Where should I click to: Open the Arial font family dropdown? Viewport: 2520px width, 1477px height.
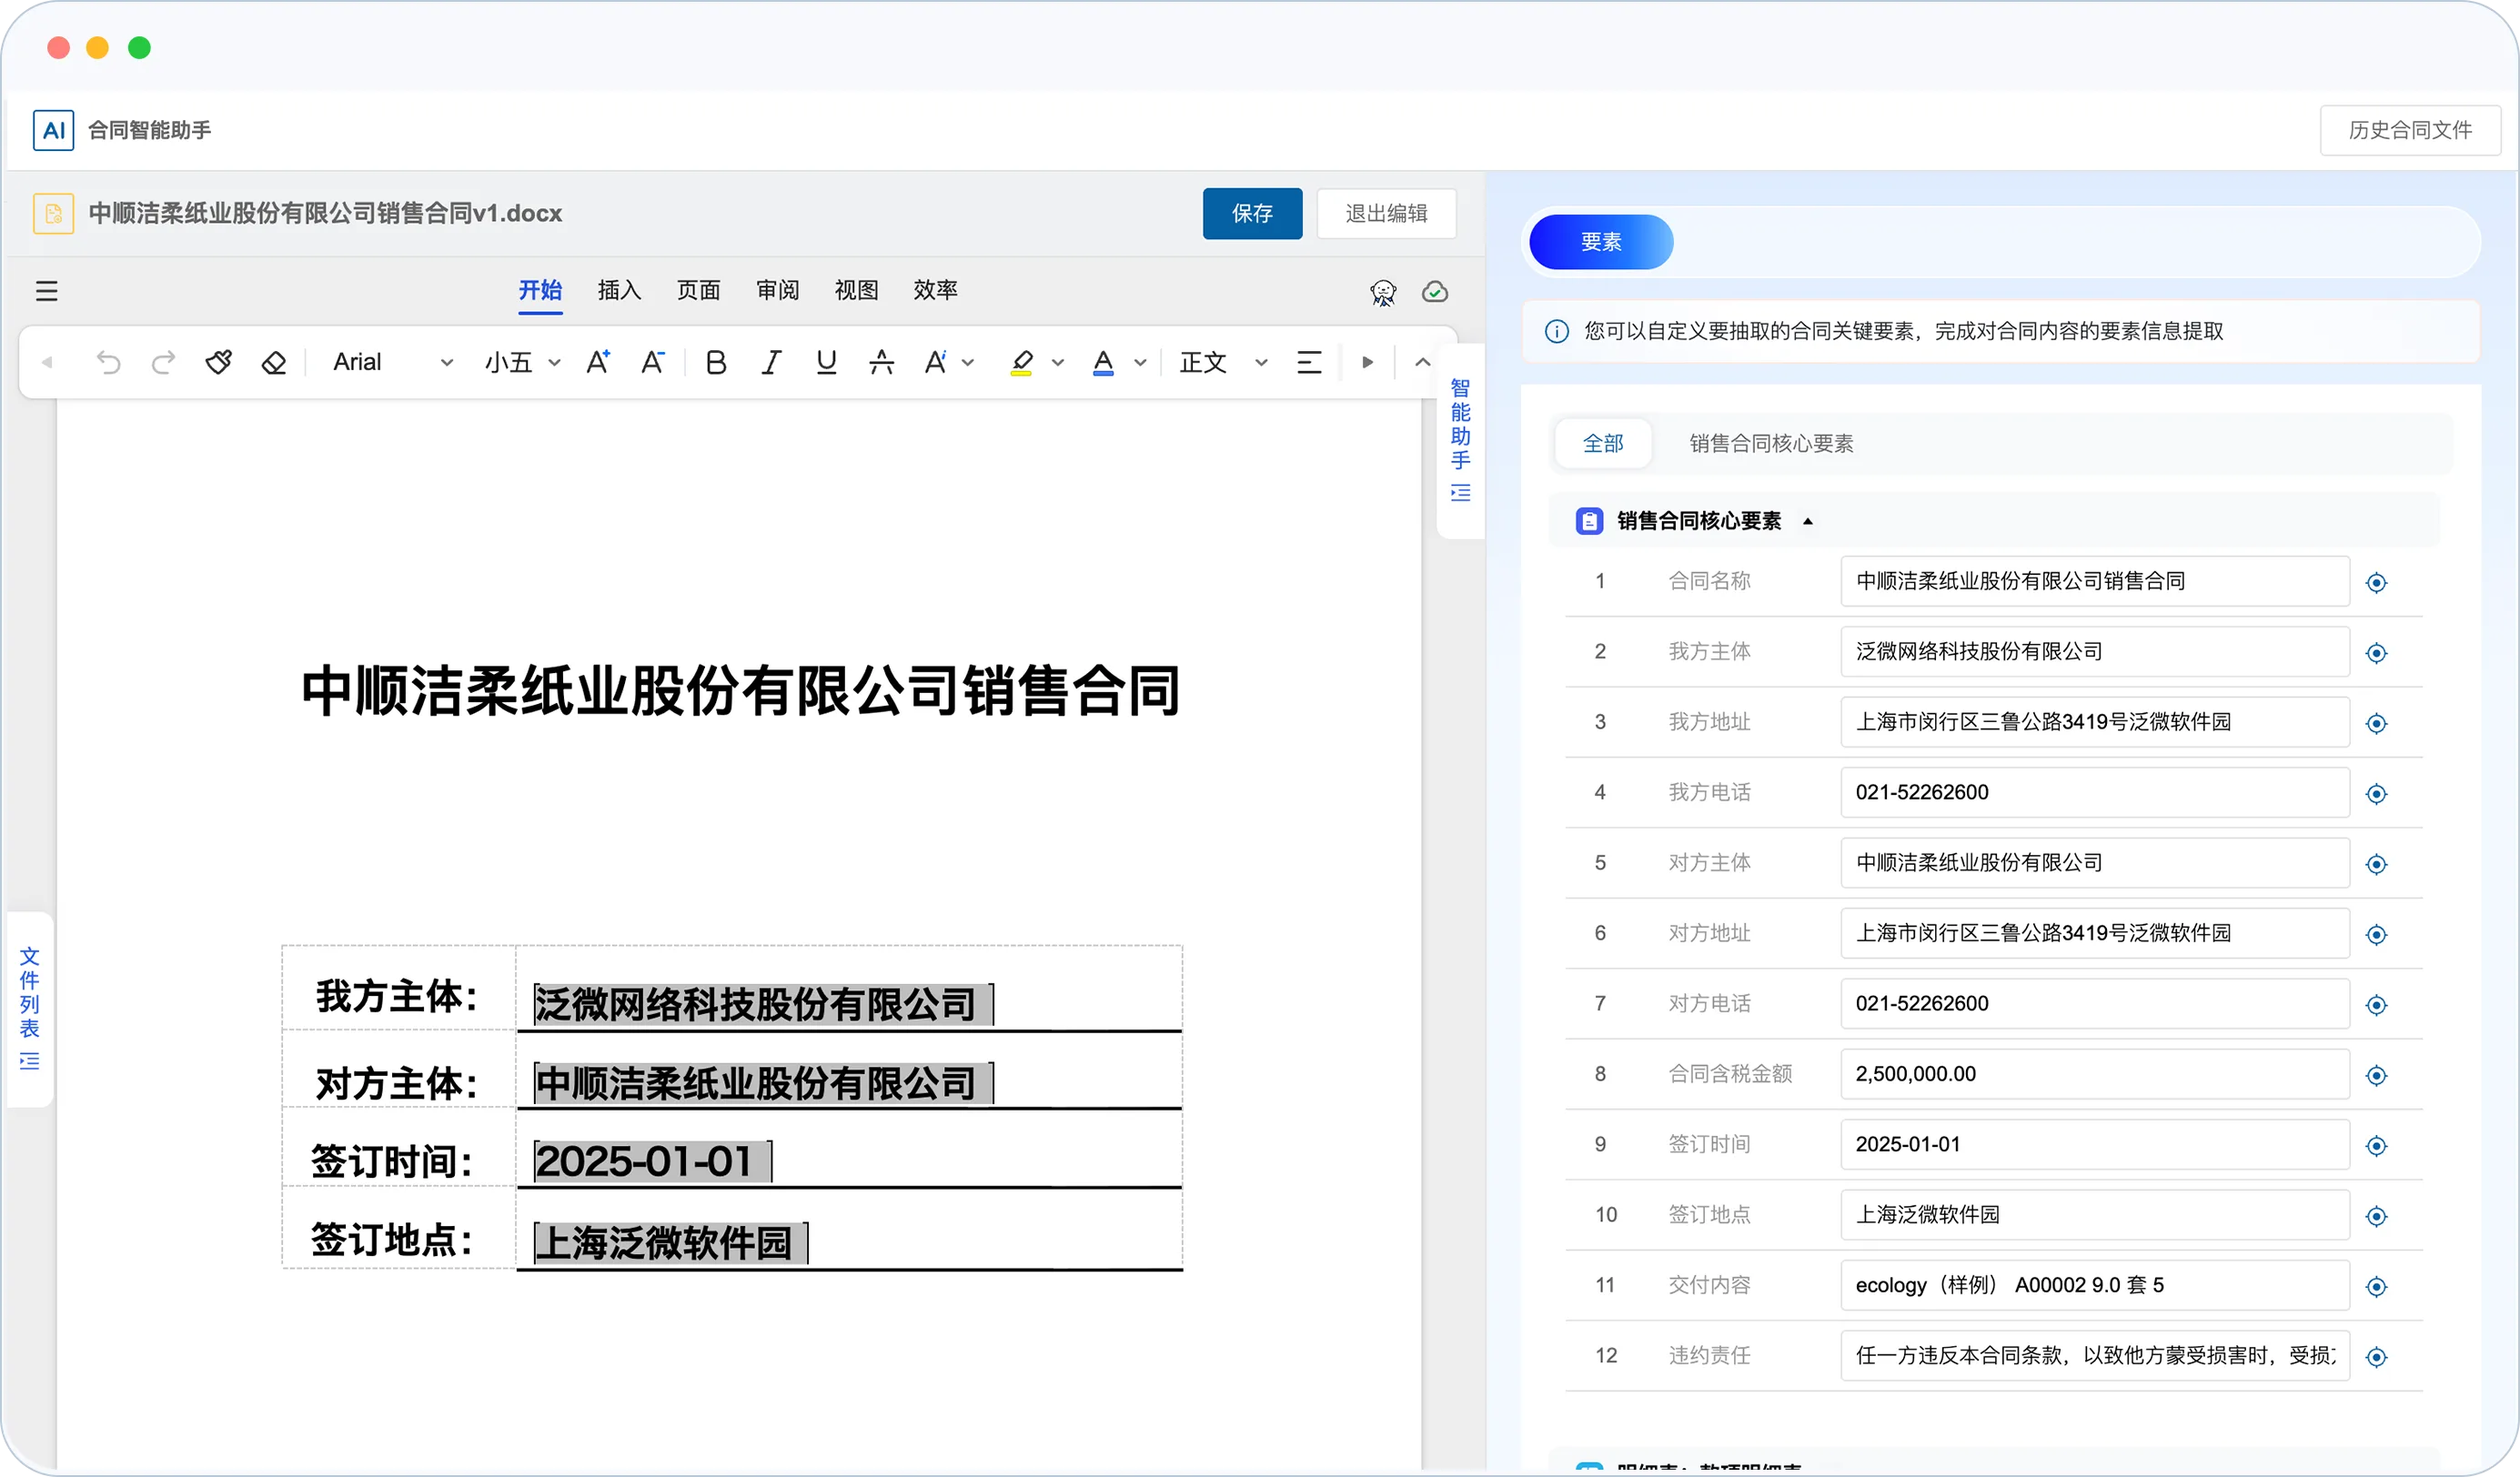tap(392, 362)
